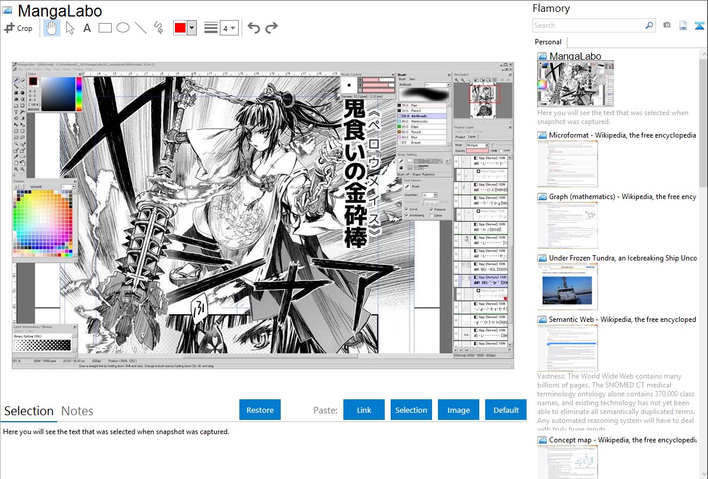
Task: Activate the hand pan tool
Action: (x=52, y=28)
